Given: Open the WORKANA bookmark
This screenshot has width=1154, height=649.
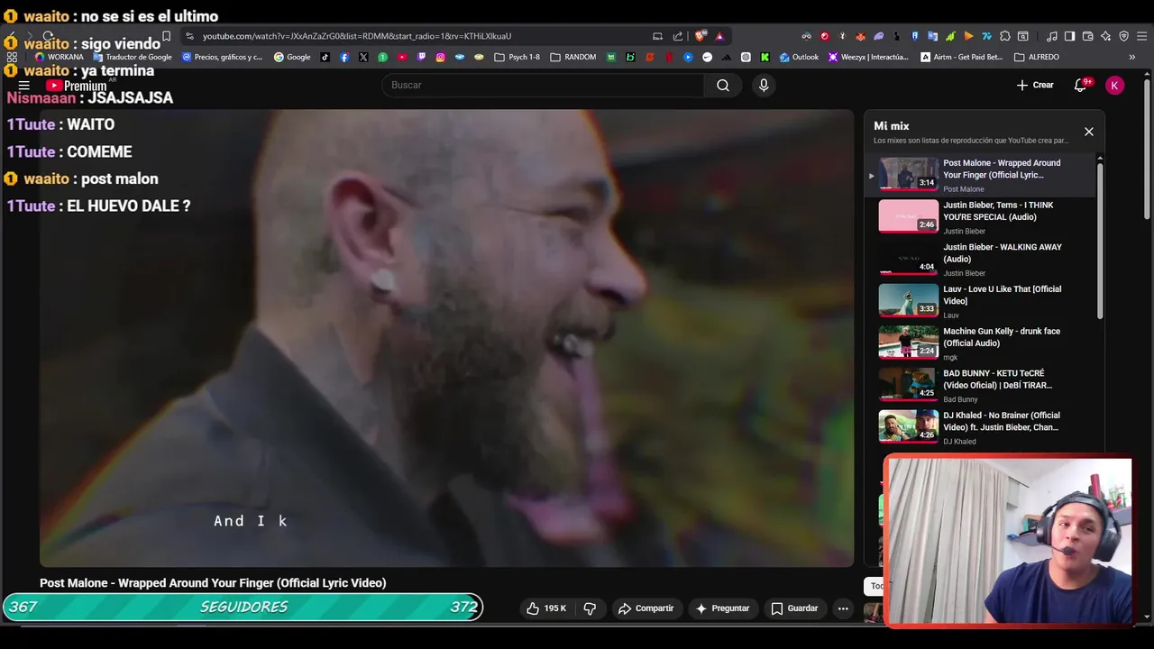Looking at the screenshot, I should pos(59,57).
